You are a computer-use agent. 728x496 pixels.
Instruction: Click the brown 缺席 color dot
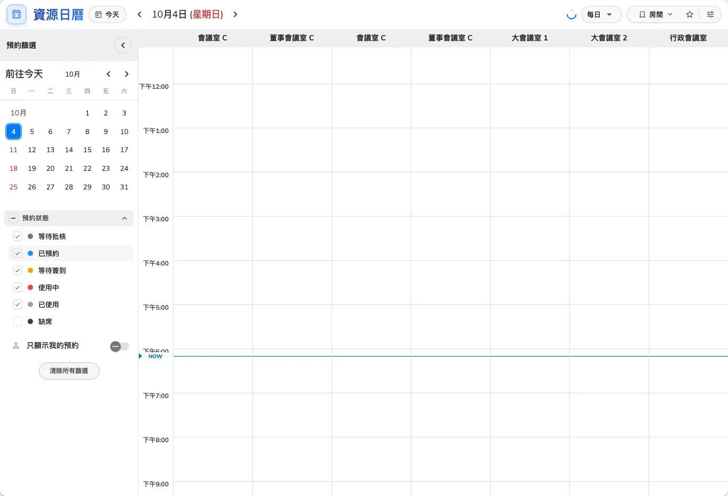point(30,321)
